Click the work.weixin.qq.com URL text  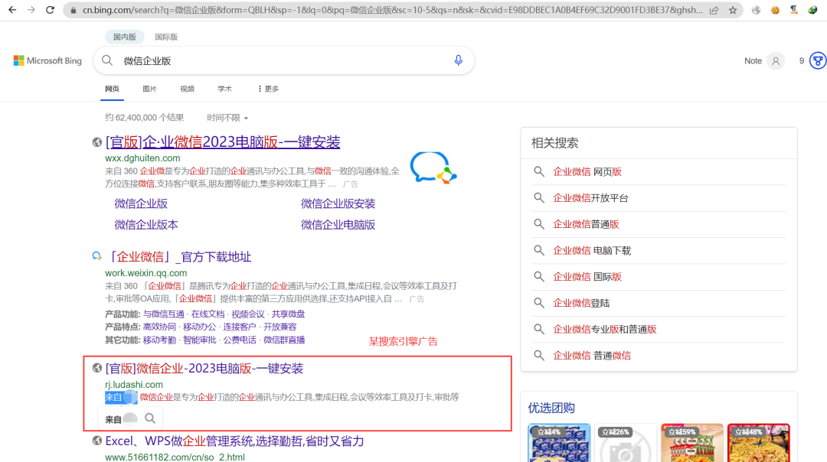[x=146, y=273]
